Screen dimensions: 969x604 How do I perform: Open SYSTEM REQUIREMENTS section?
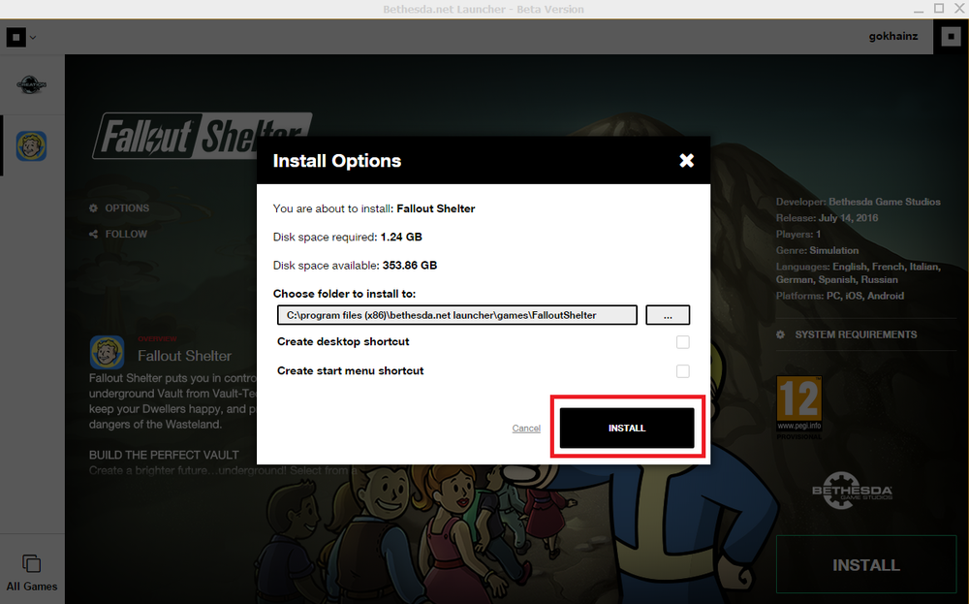coord(847,334)
